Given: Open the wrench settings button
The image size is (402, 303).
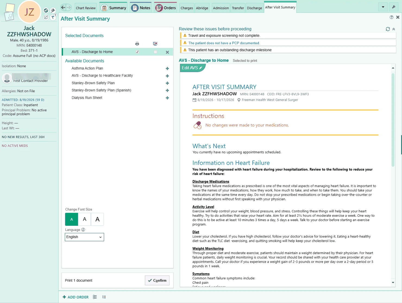Looking at the screenshot, I should coord(394,7).
